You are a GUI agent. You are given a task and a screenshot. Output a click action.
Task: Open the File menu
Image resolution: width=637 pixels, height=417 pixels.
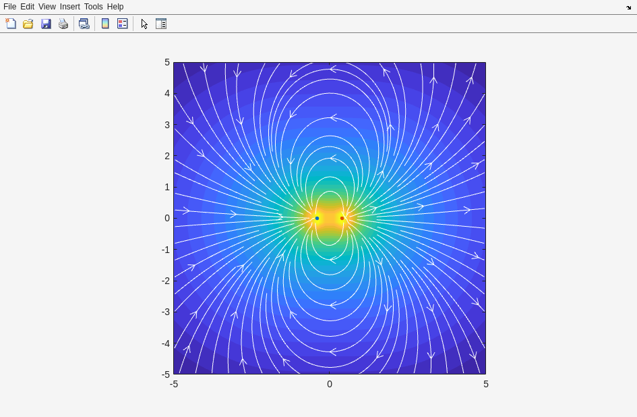point(9,7)
